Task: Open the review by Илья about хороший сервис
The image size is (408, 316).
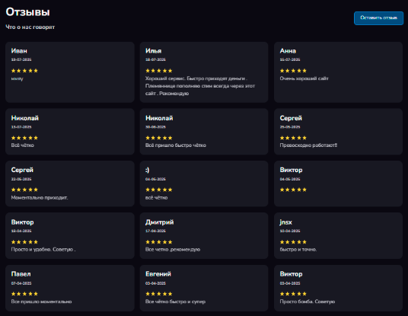Action: [200, 86]
